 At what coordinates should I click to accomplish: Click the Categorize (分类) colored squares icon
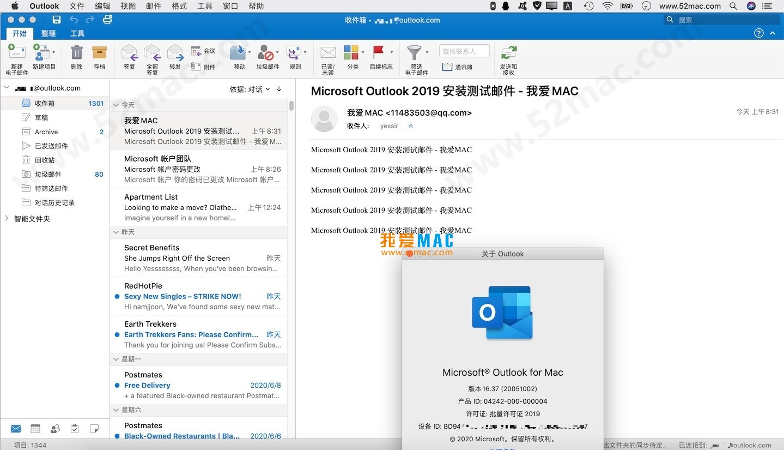pyautogui.click(x=351, y=52)
